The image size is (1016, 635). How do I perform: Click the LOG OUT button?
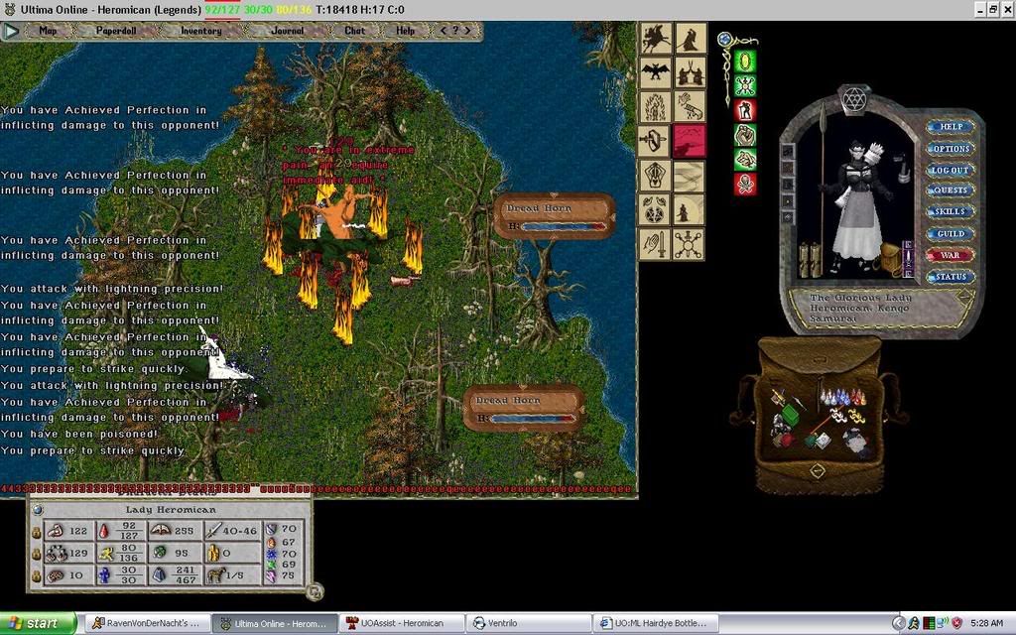[951, 170]
